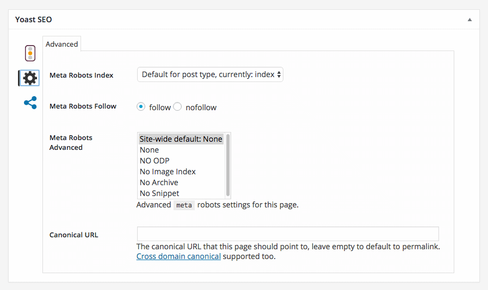Choose No Archive option

pyautogui.click(x=181, y=182)
